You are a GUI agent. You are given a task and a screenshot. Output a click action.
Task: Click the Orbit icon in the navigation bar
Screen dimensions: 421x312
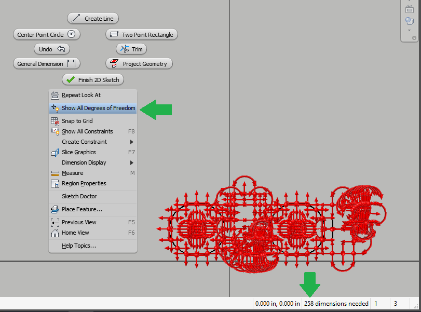[409, 21]
